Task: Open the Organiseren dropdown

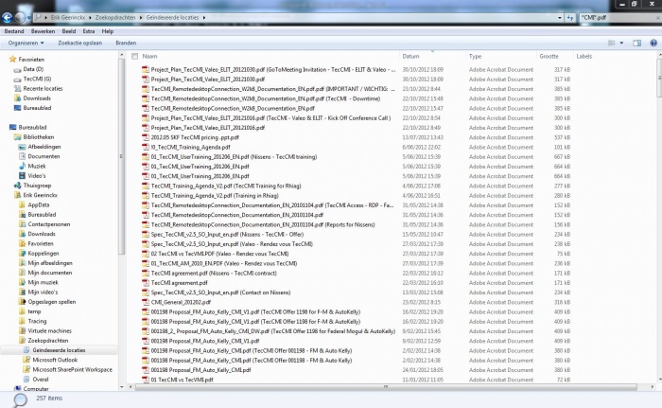Action: (26, 43)
